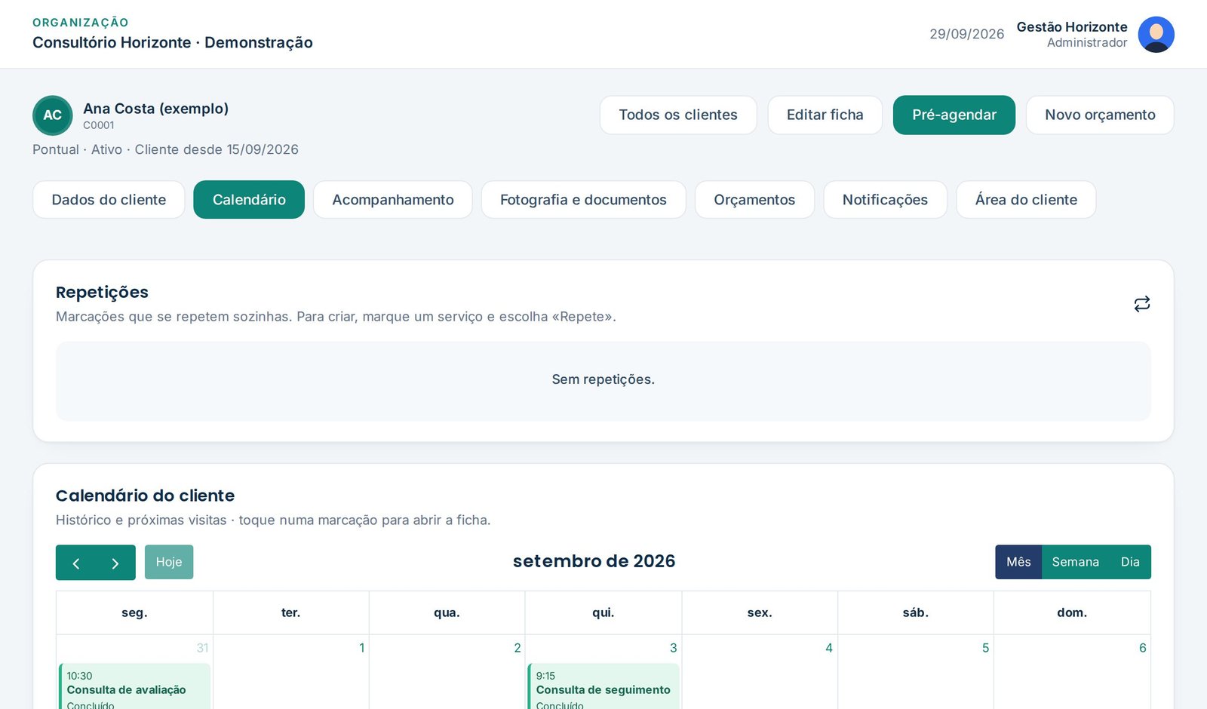Select the Calendário tab

(249, 200)
